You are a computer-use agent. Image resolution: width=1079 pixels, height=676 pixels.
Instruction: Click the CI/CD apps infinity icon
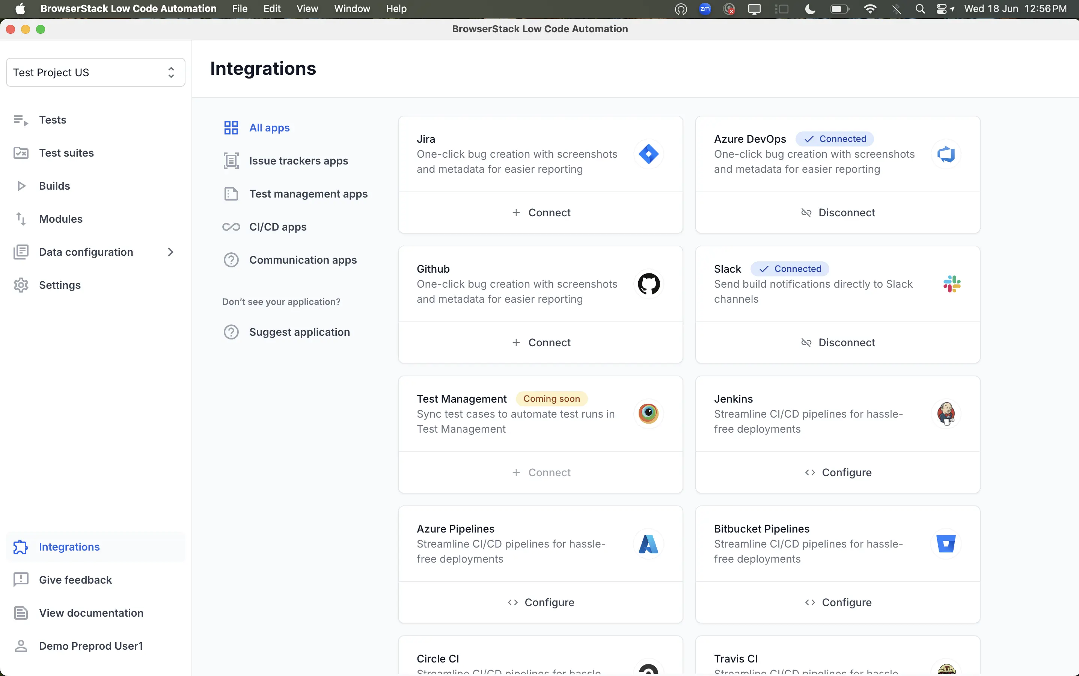231,227
